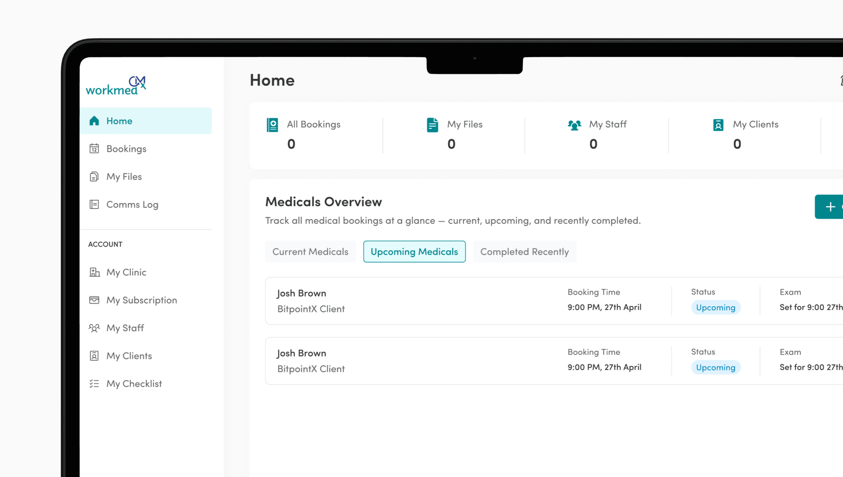Select the My Staff people icon in the sidebar
This screenshot has height=477, width=843.
[x=94, y=328]
